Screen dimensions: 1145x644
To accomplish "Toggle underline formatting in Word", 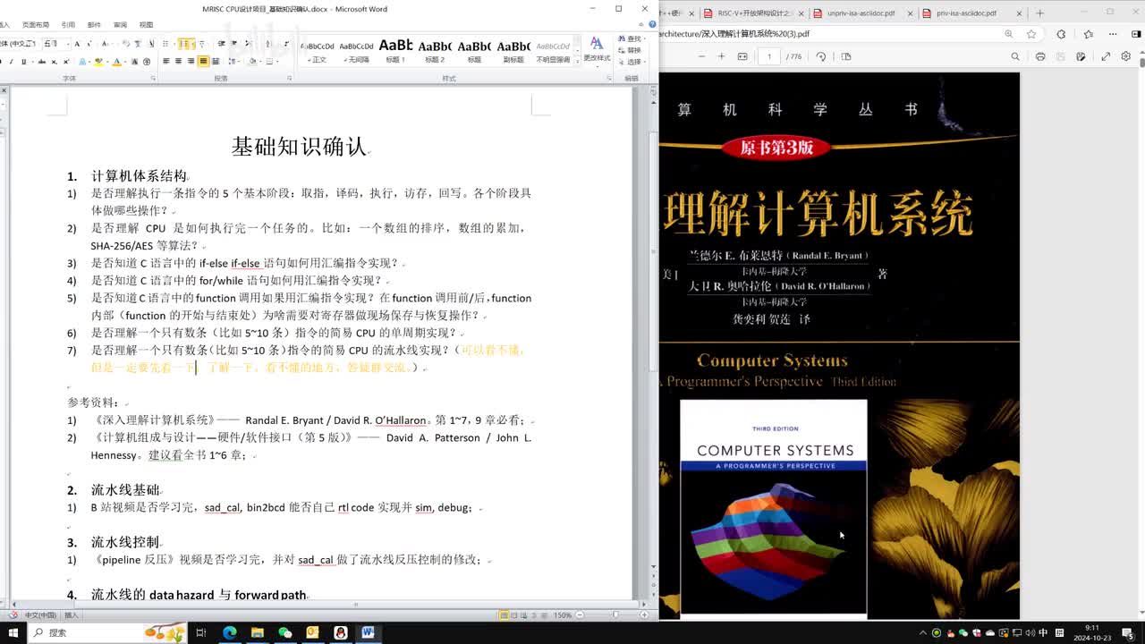I will pos(24,62).
